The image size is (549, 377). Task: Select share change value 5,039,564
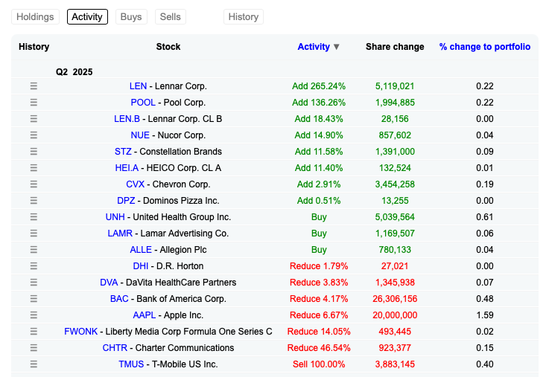click(395, 217)
